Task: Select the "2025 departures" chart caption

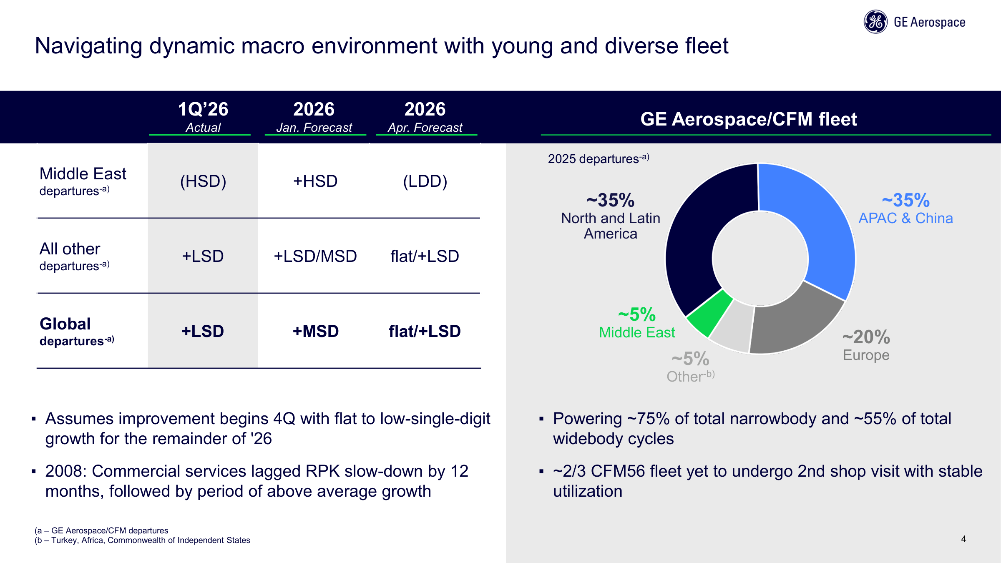Action: pos(599,158)
